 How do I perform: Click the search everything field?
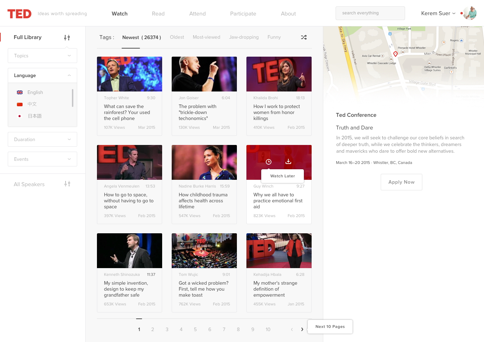tap(370, 13)
